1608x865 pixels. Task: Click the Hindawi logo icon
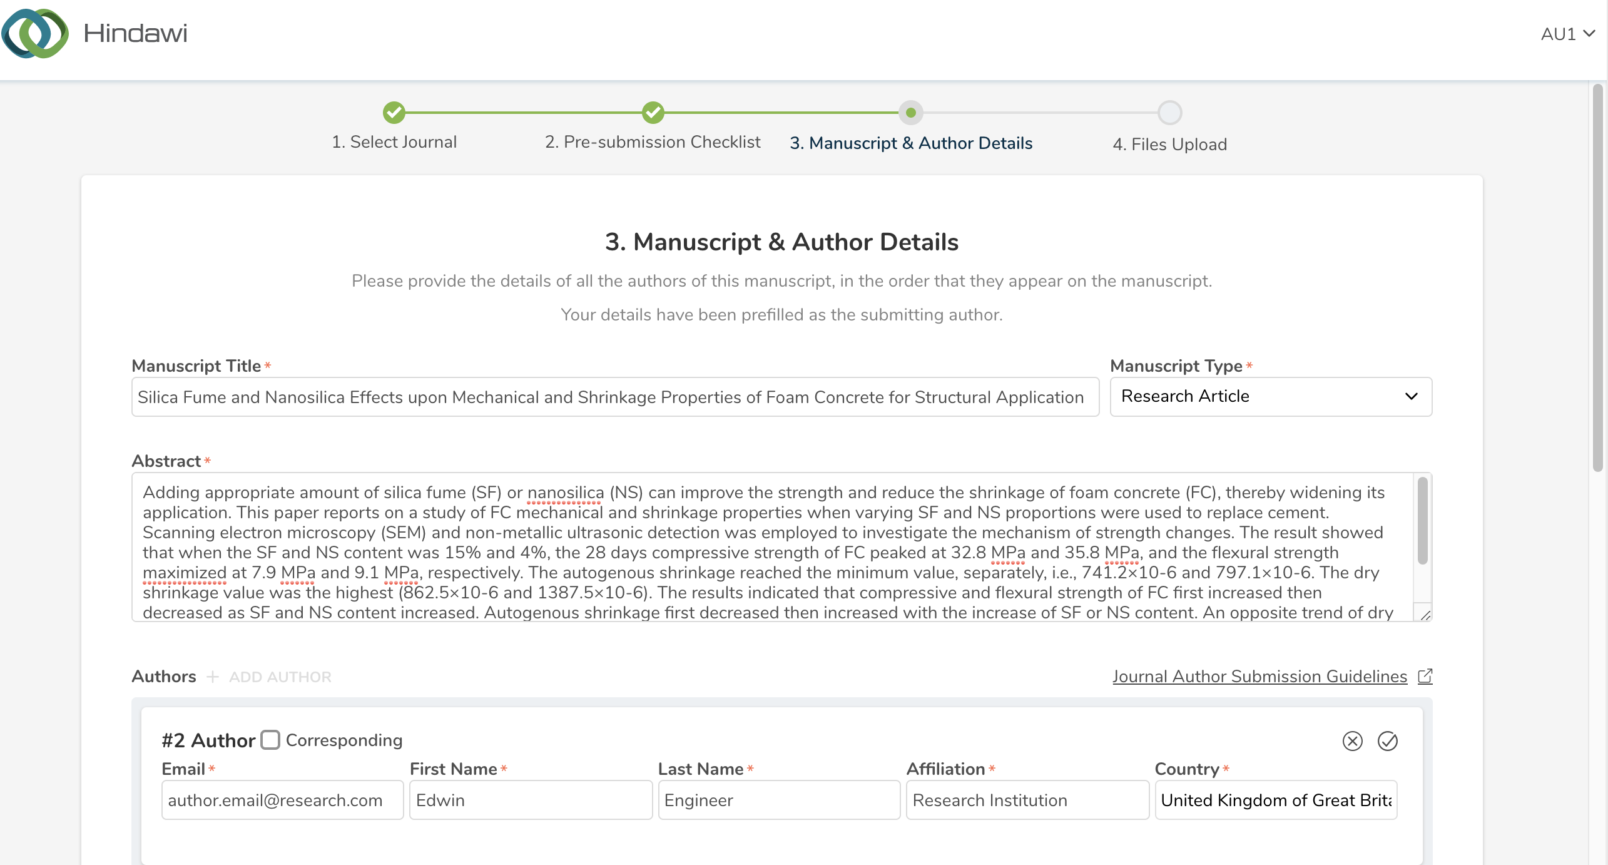35,33
